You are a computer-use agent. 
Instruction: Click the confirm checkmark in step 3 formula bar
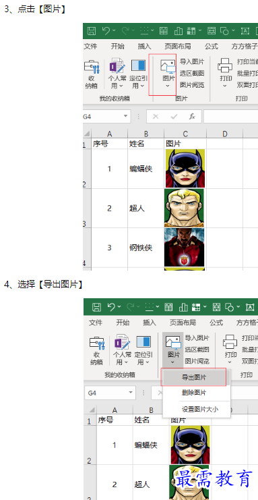[174, 117]
